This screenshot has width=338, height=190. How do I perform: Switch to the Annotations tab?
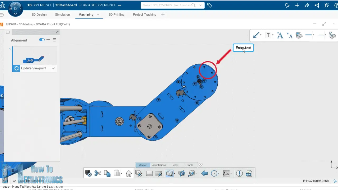click(159, 165)
